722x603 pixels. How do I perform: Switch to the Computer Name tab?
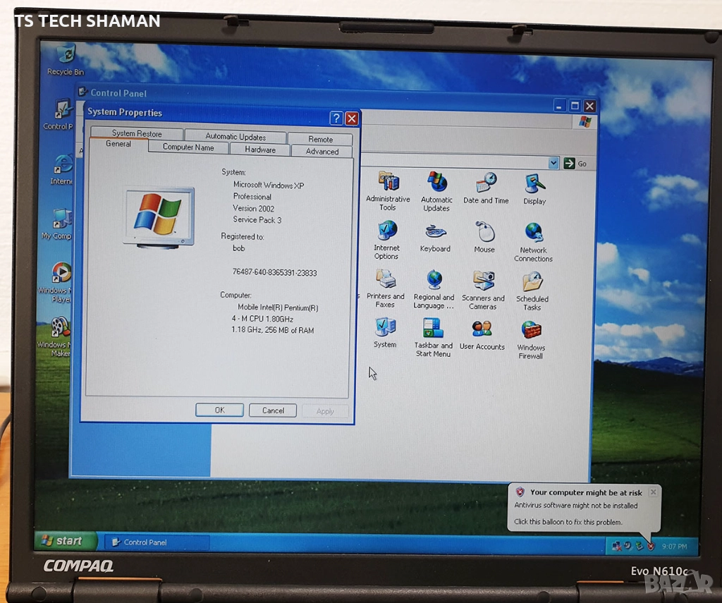(x=188, y=147)
